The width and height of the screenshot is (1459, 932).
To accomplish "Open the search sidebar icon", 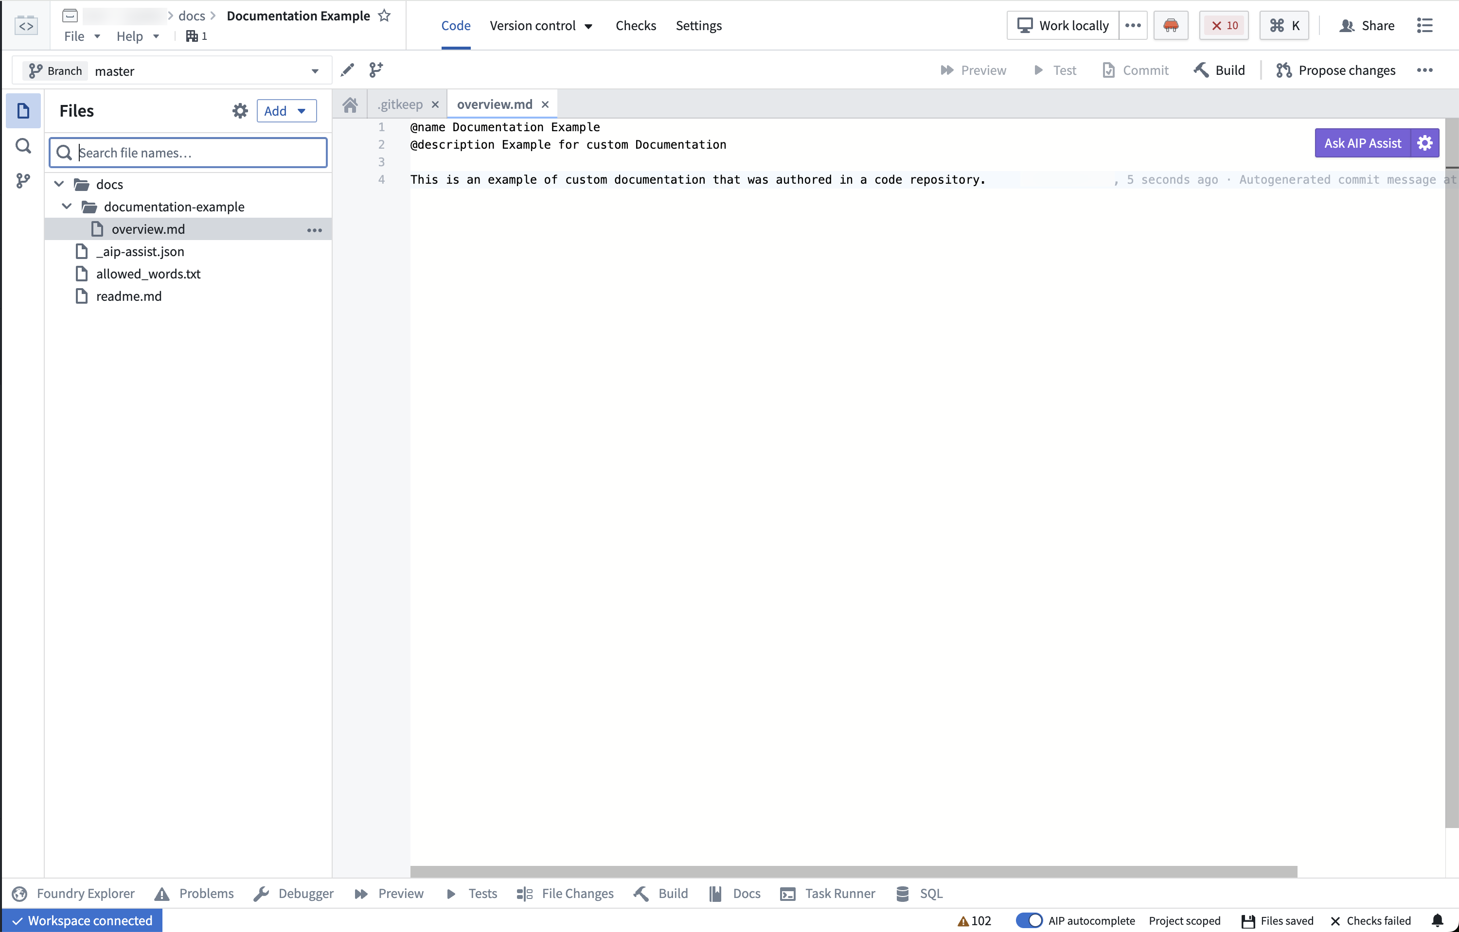I will (x=23, y=146).
